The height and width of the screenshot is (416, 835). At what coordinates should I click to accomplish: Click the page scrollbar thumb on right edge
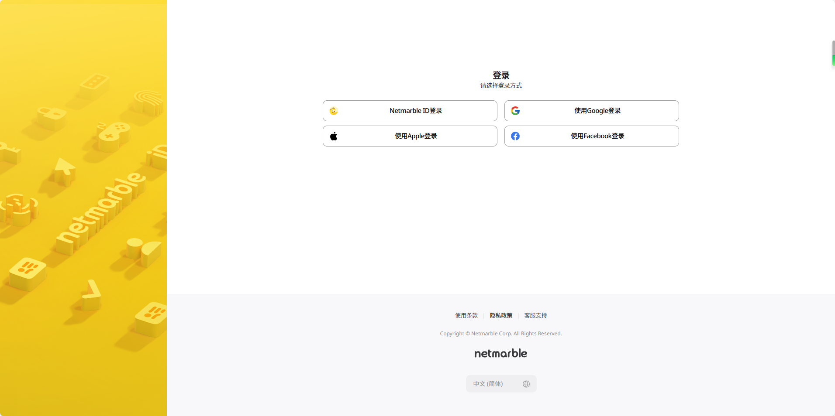[833, 53]
